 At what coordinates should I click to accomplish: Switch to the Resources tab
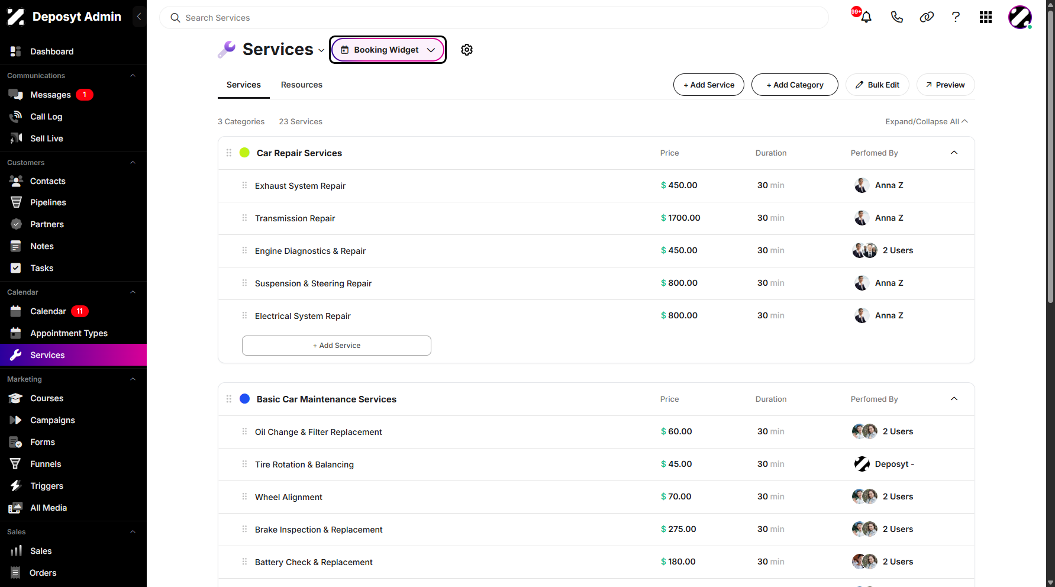click(x=302, y=85)
